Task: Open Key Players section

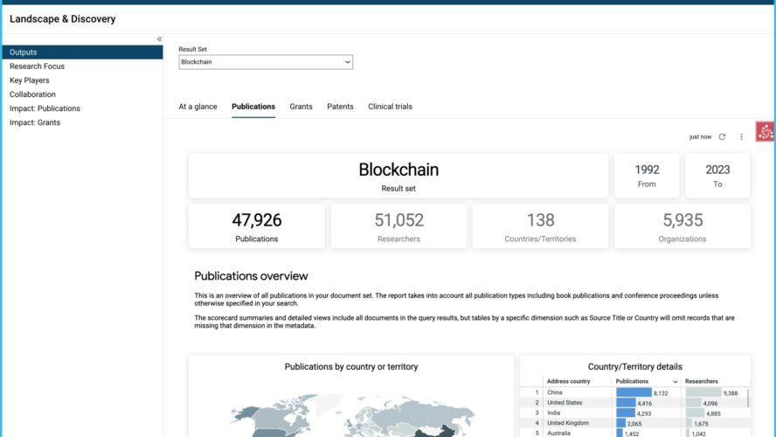Action: coord(30,80)
